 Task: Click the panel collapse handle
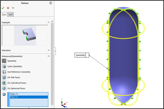(x=55, y=51)
